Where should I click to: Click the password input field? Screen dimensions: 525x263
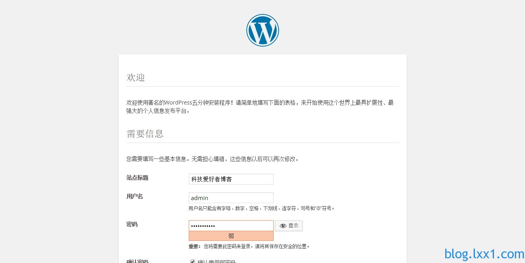click(x=231, y=226)
